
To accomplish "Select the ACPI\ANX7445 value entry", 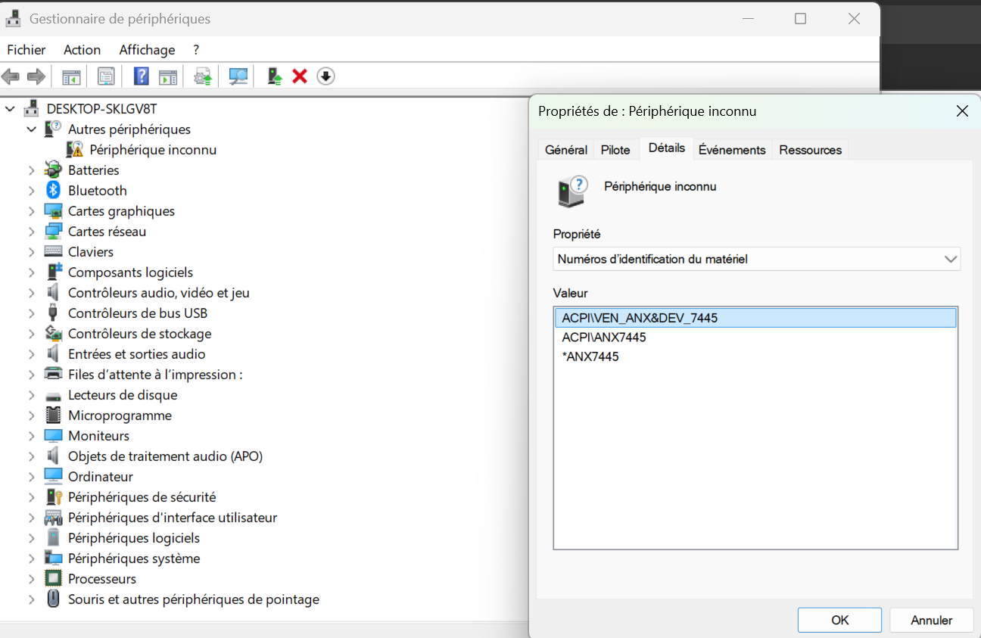I will pos(604,338).
